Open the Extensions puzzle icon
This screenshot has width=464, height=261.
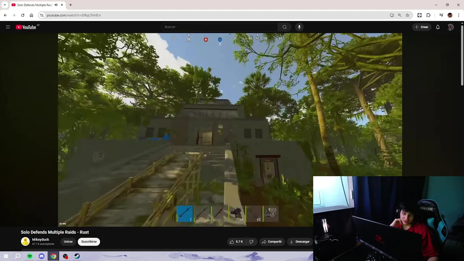(x=428, y=15)
